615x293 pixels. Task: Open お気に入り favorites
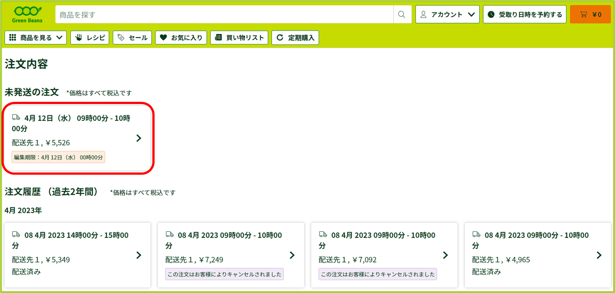click(181, 37)
